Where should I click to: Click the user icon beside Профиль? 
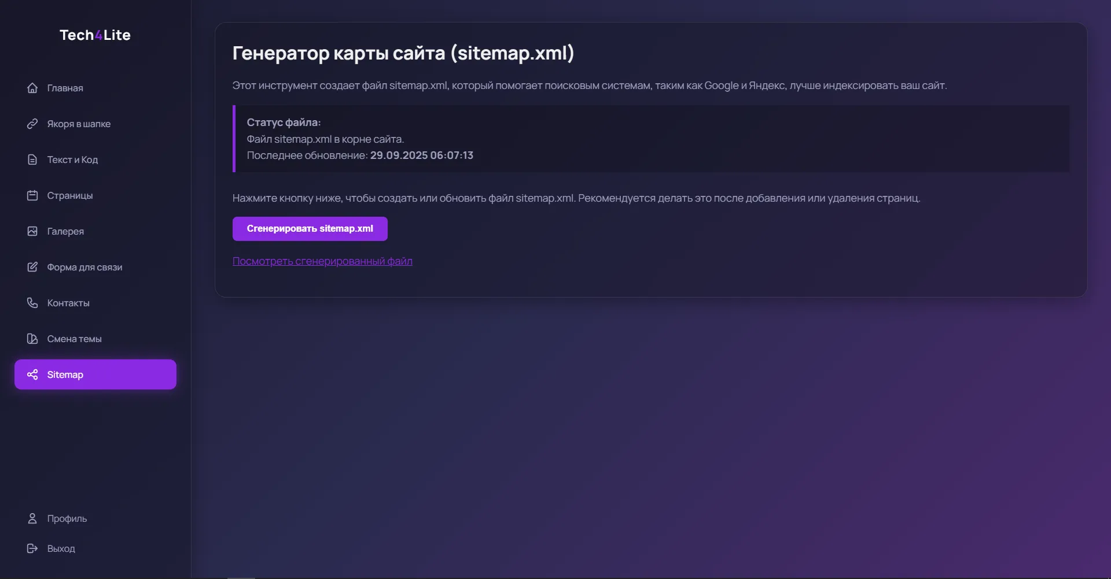tap(32, 518)
